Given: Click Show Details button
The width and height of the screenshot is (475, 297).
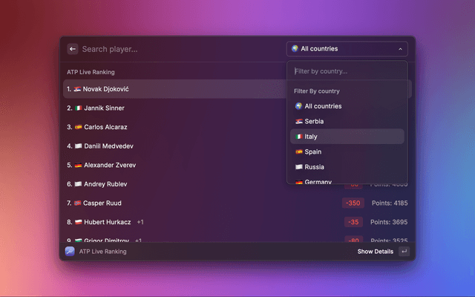Looking at the screenshot, I should 375,252.
